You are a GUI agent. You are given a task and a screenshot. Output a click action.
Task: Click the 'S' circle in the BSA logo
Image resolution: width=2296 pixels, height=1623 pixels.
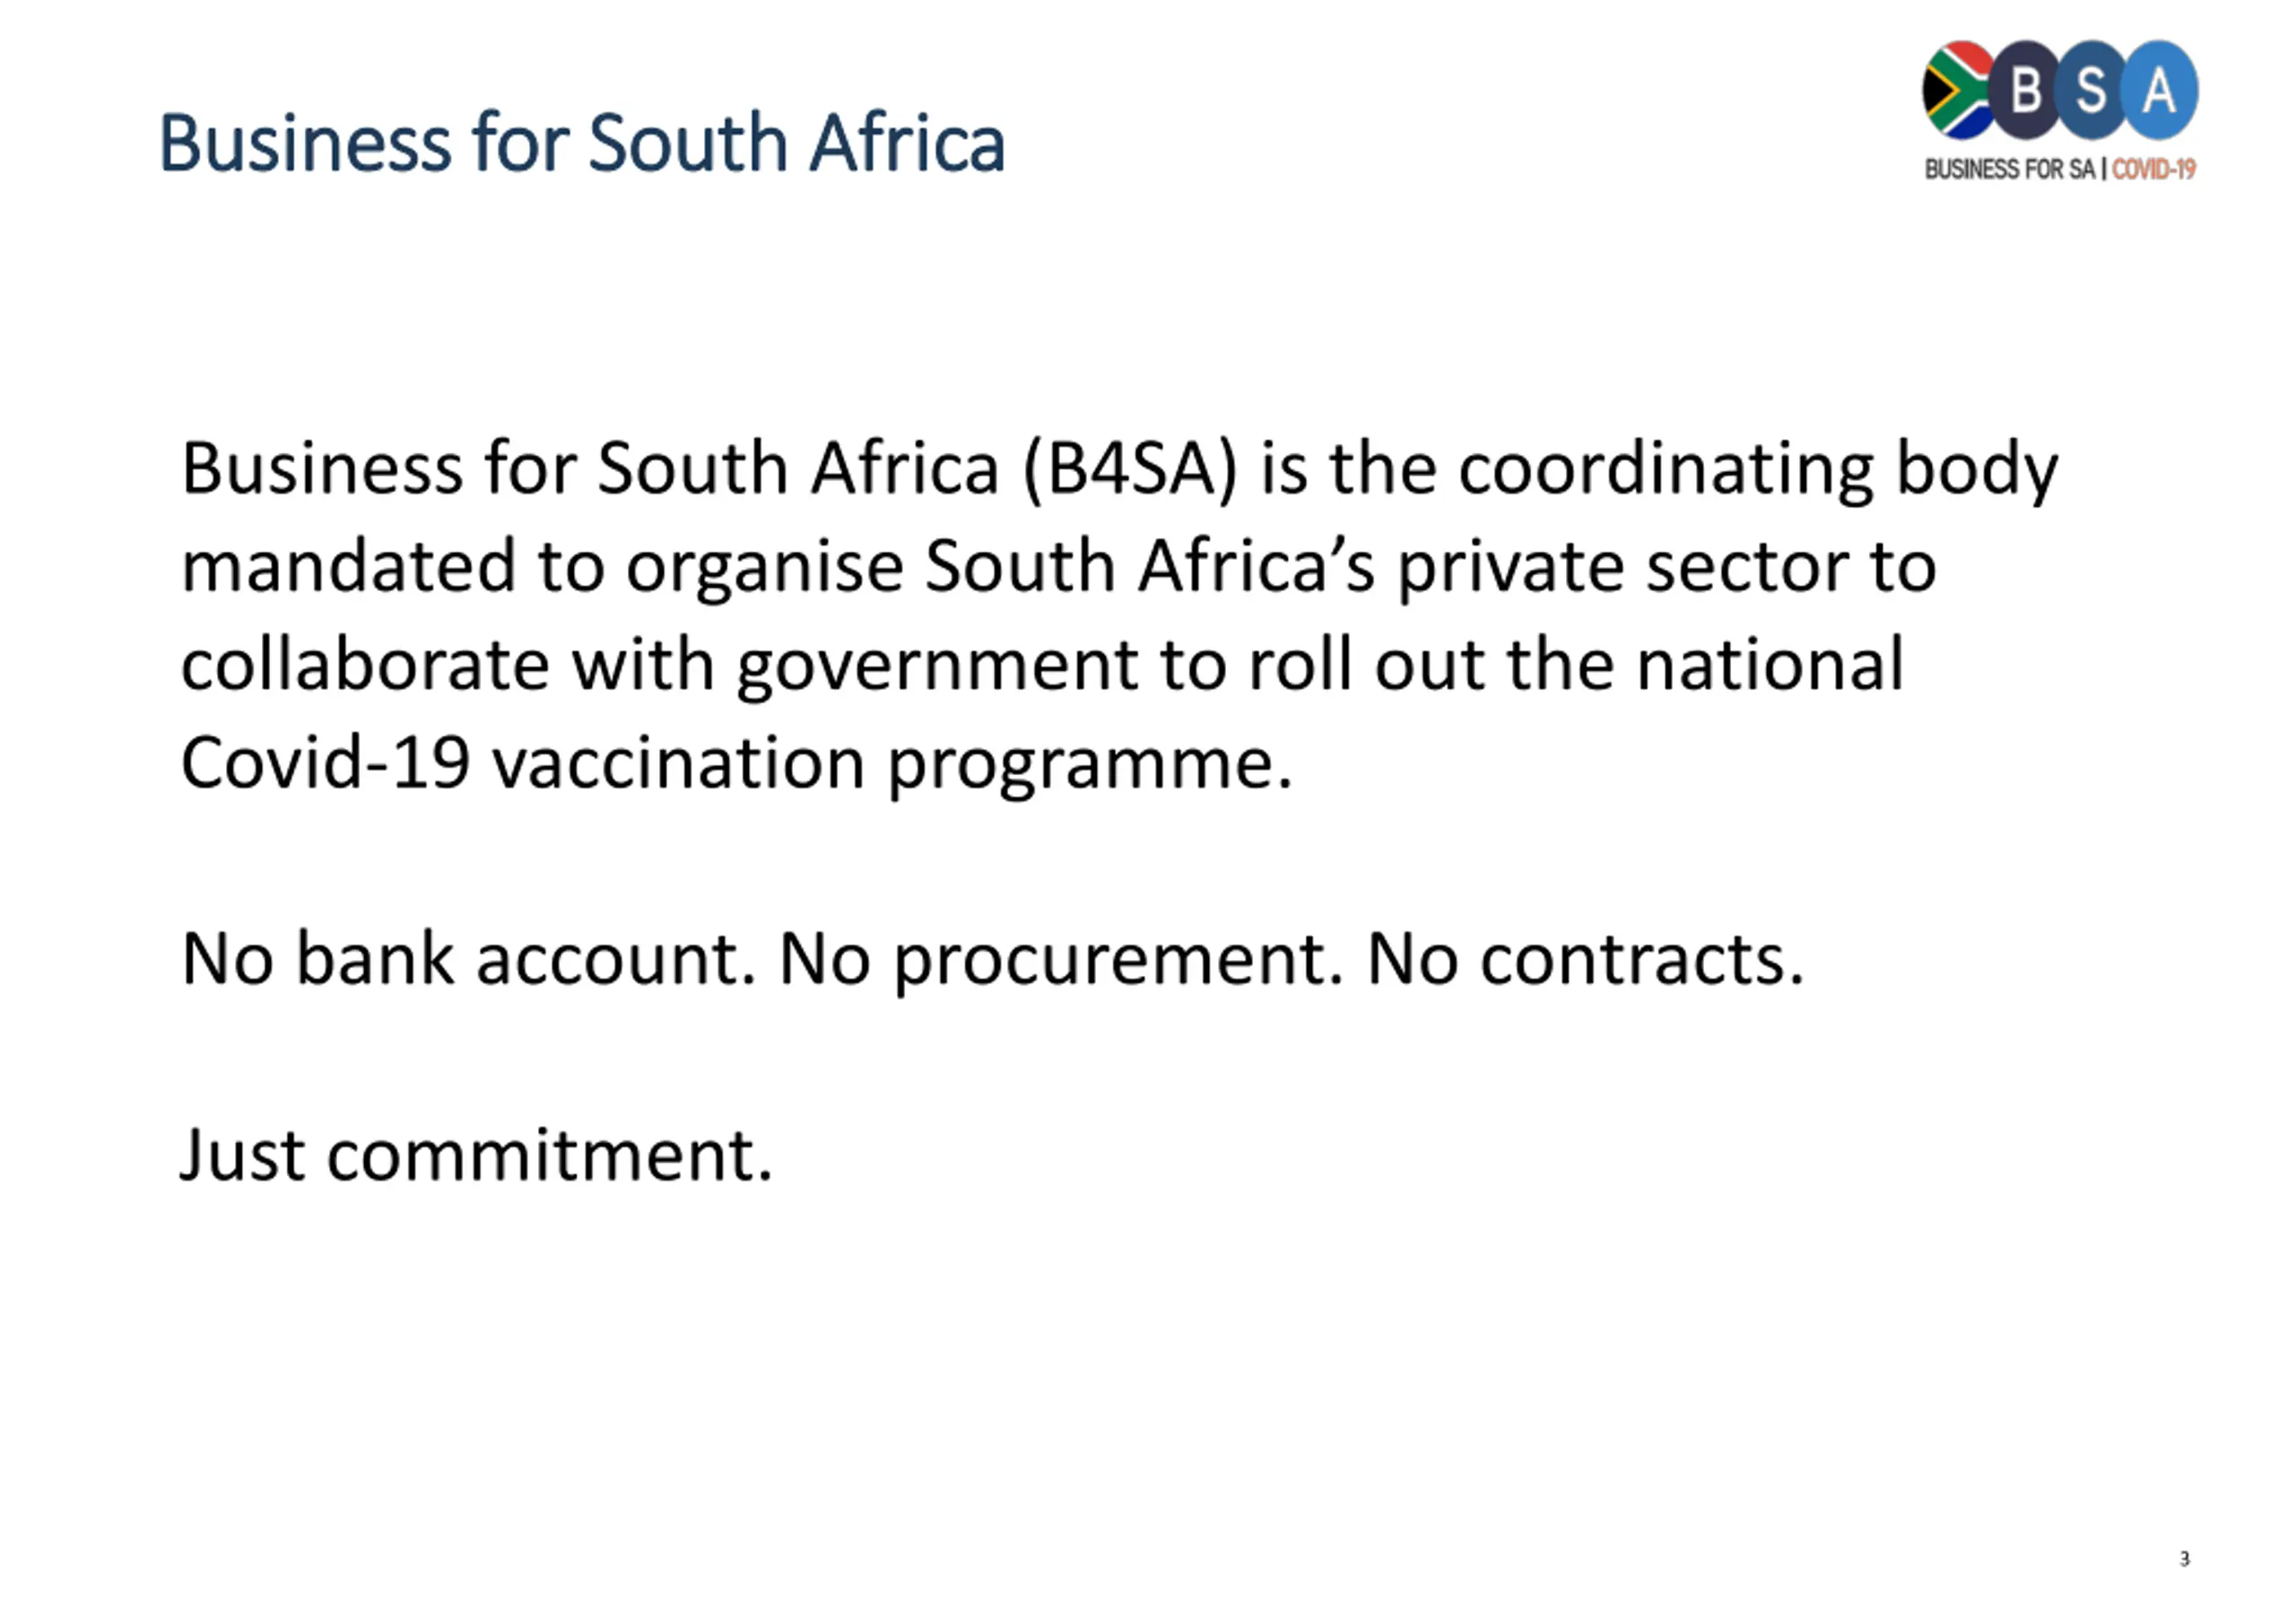[2091, 90]
